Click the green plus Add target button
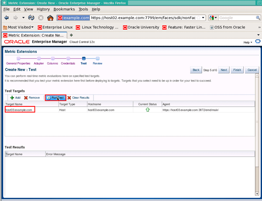 click(15, 98)
